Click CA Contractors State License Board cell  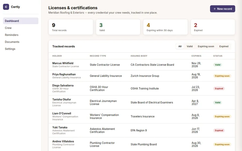(152, 65)
